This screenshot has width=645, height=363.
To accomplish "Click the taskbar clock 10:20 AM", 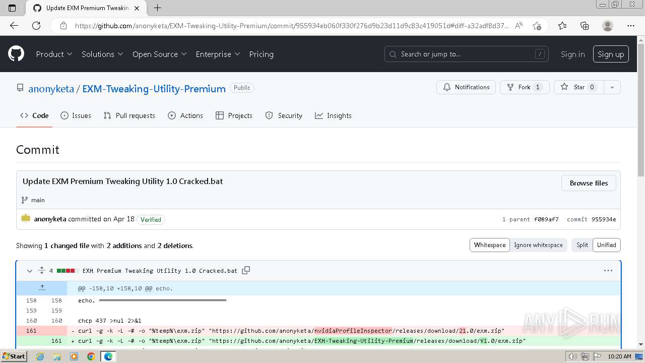I will [619, 356].
